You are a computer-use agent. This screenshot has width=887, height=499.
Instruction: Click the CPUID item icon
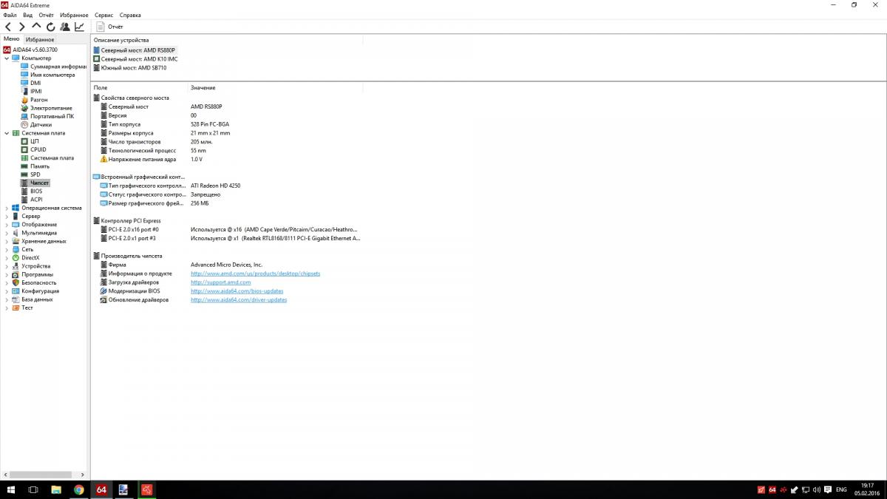(x=24, y=149)
